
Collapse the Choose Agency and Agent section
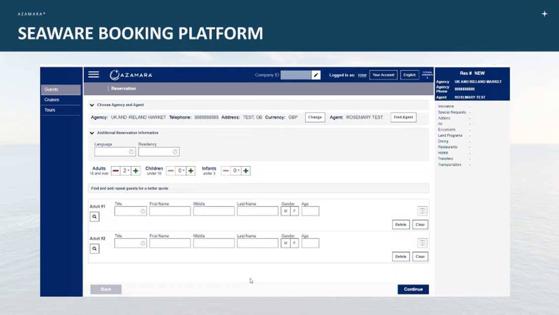pos(92,105)
